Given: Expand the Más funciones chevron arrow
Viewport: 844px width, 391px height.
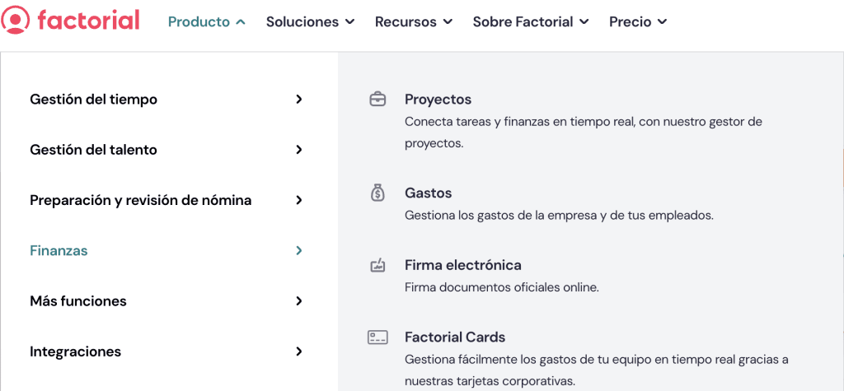Looking at the screenshot, I should (x=299, y=301).
